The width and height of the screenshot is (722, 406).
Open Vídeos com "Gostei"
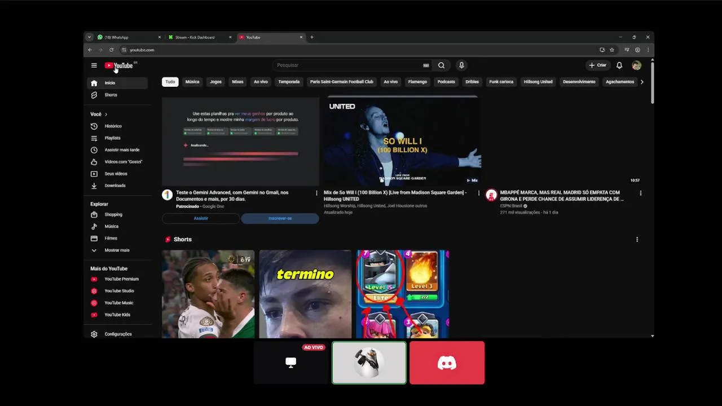(x=117, y=162)
